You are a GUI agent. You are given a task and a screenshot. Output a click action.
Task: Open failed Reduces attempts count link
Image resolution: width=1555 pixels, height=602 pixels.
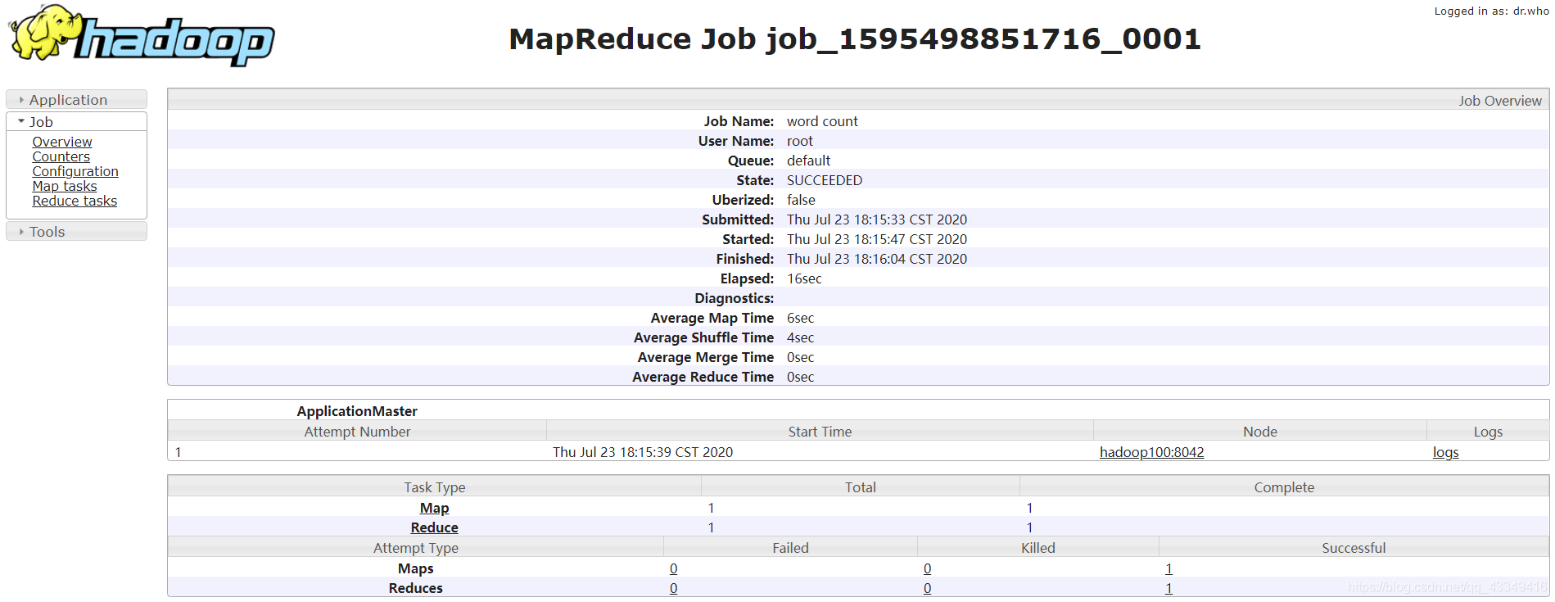point(673,588)
